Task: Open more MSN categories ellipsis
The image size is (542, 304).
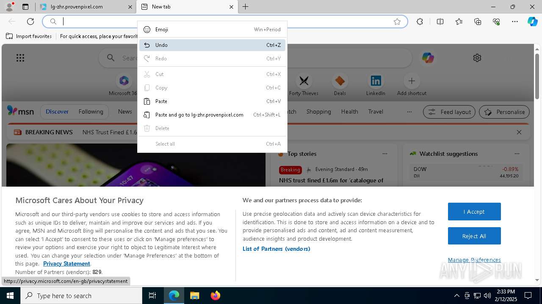Action: point(409,112)
